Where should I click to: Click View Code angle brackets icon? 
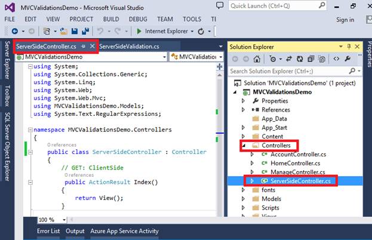click(336, 59)
